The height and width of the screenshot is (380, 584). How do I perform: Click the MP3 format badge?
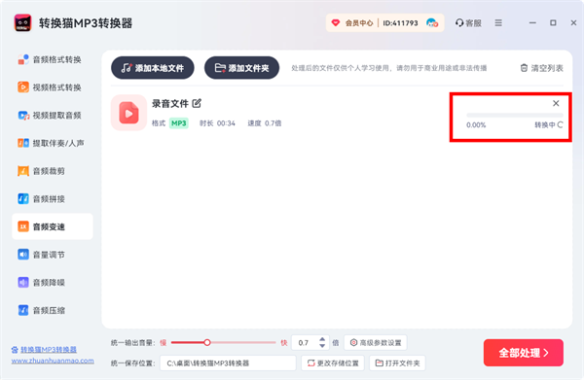[x=179, y=123]
